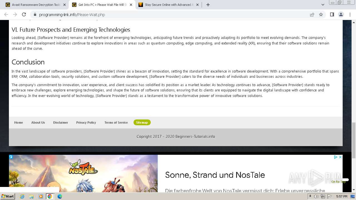
Task: Click the scrollbar up arrow
Action: click(x=354, y=22)
